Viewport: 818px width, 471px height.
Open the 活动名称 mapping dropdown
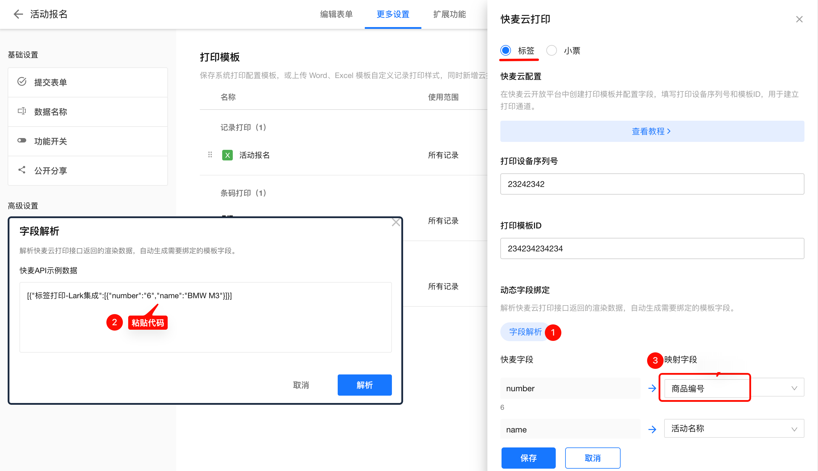(733, 429)
